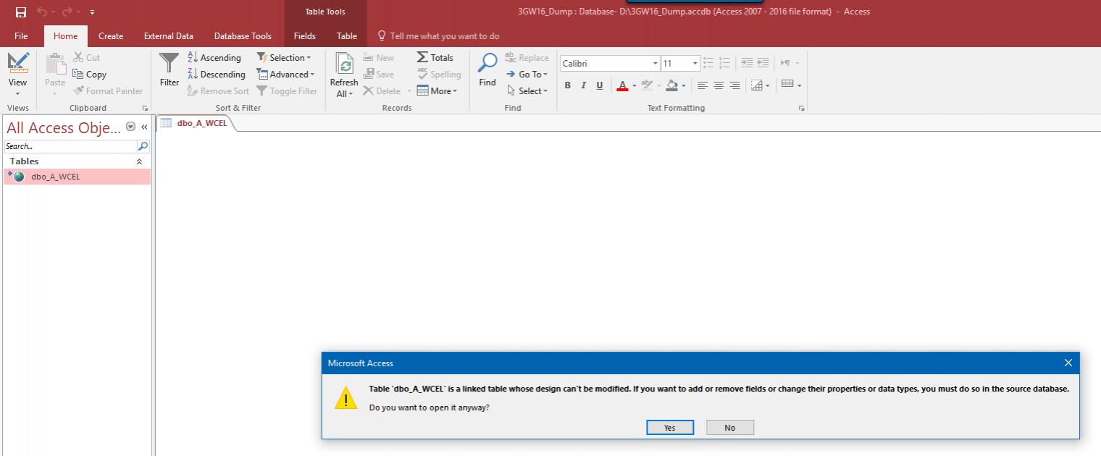The width and height of the screenshot is (1101, 456).
Task: Collapse the Tables group chevron
Action: [140, 162]
